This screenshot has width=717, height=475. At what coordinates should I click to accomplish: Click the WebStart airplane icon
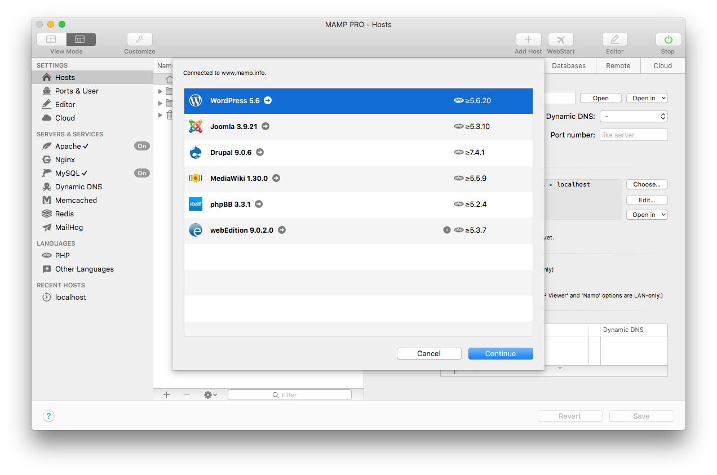coord(560,39)
